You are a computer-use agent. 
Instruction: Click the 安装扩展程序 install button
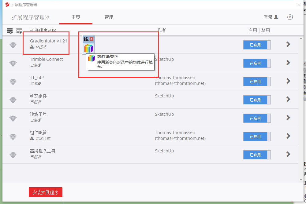coord(46,192)
